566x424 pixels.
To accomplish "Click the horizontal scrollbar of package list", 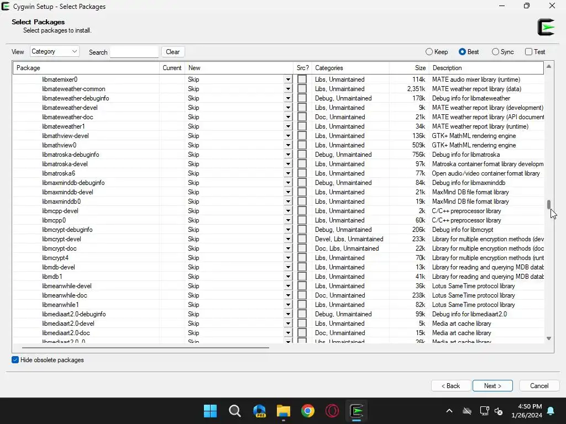I will (x=145, y=348).
